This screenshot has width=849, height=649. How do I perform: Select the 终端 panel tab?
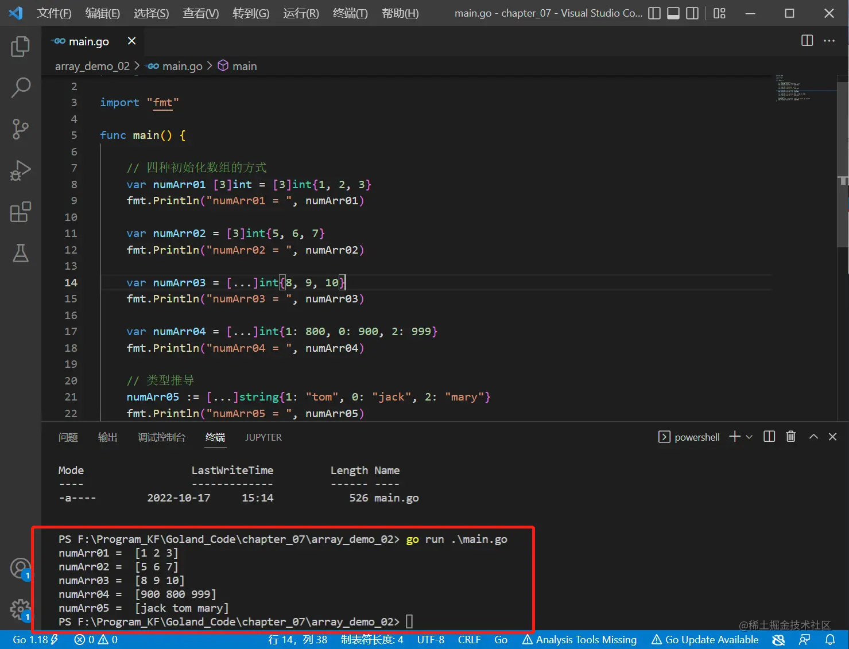click(x=215, y=437)
